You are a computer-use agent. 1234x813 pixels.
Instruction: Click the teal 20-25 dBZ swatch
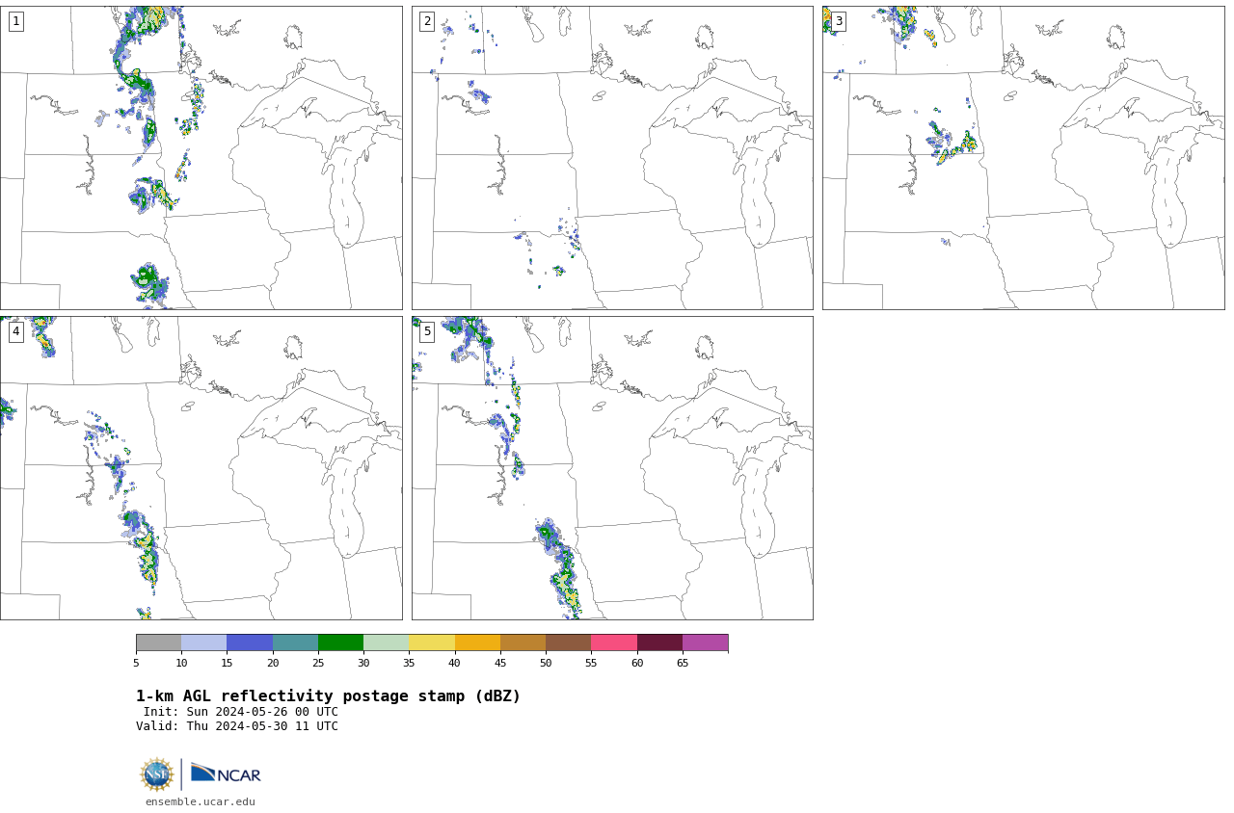pyautogui.click(x=295, y=643)
